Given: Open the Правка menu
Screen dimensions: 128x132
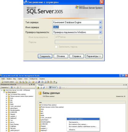Looking at the screenshot, I should (9, 79).
